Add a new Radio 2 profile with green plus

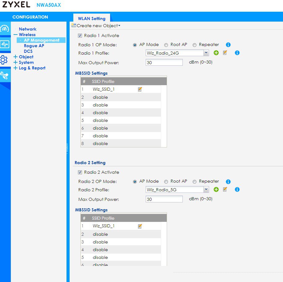[x=216, y=189]
